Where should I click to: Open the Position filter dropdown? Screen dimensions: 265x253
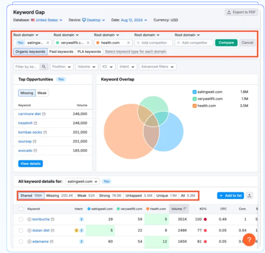(62, 66)
